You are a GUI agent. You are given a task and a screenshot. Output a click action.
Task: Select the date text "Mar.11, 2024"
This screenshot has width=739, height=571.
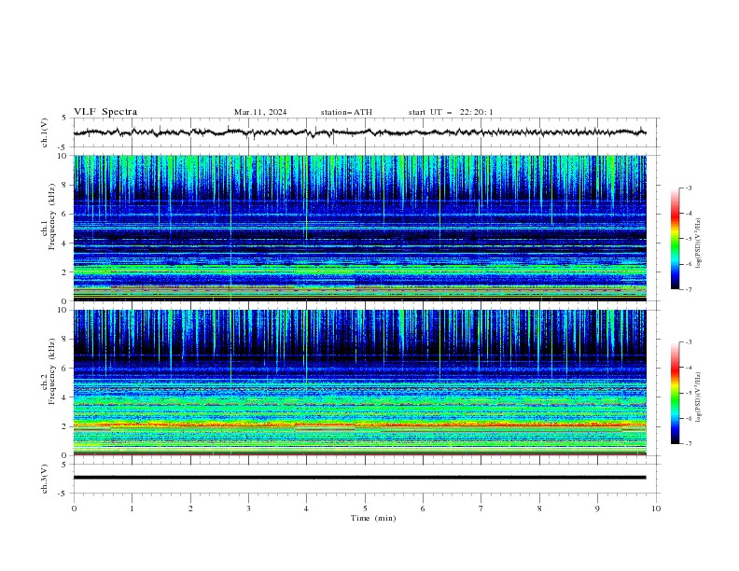(x=260, y=112)
